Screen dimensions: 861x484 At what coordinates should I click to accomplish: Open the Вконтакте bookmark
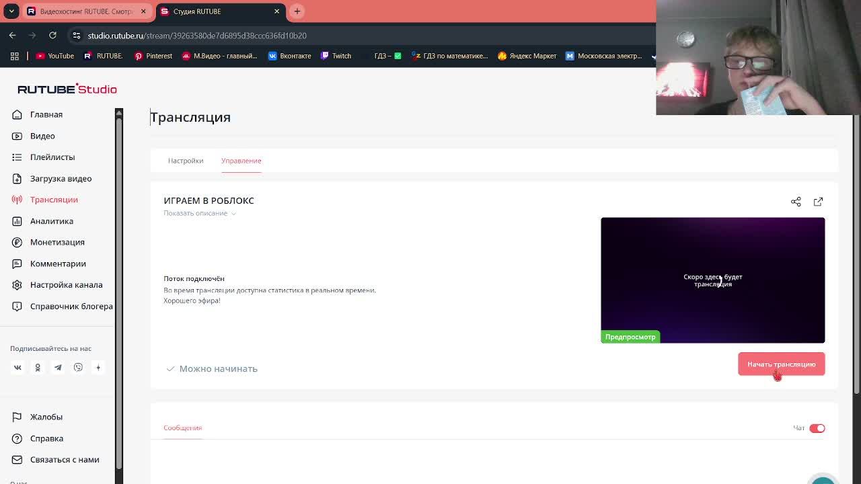pos(289,56)
